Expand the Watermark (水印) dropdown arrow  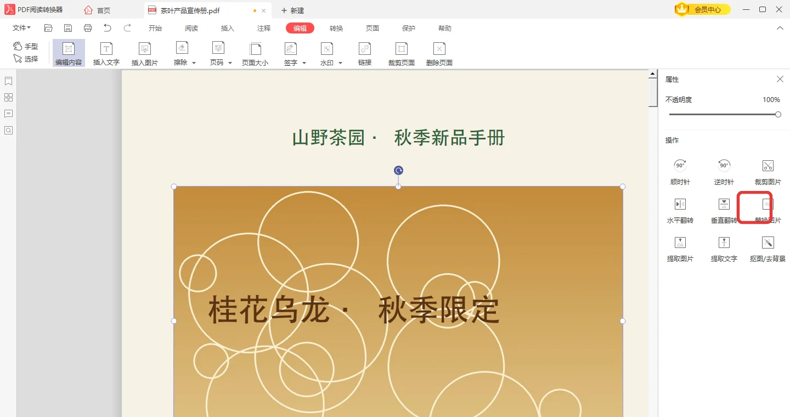pos(340,63)
